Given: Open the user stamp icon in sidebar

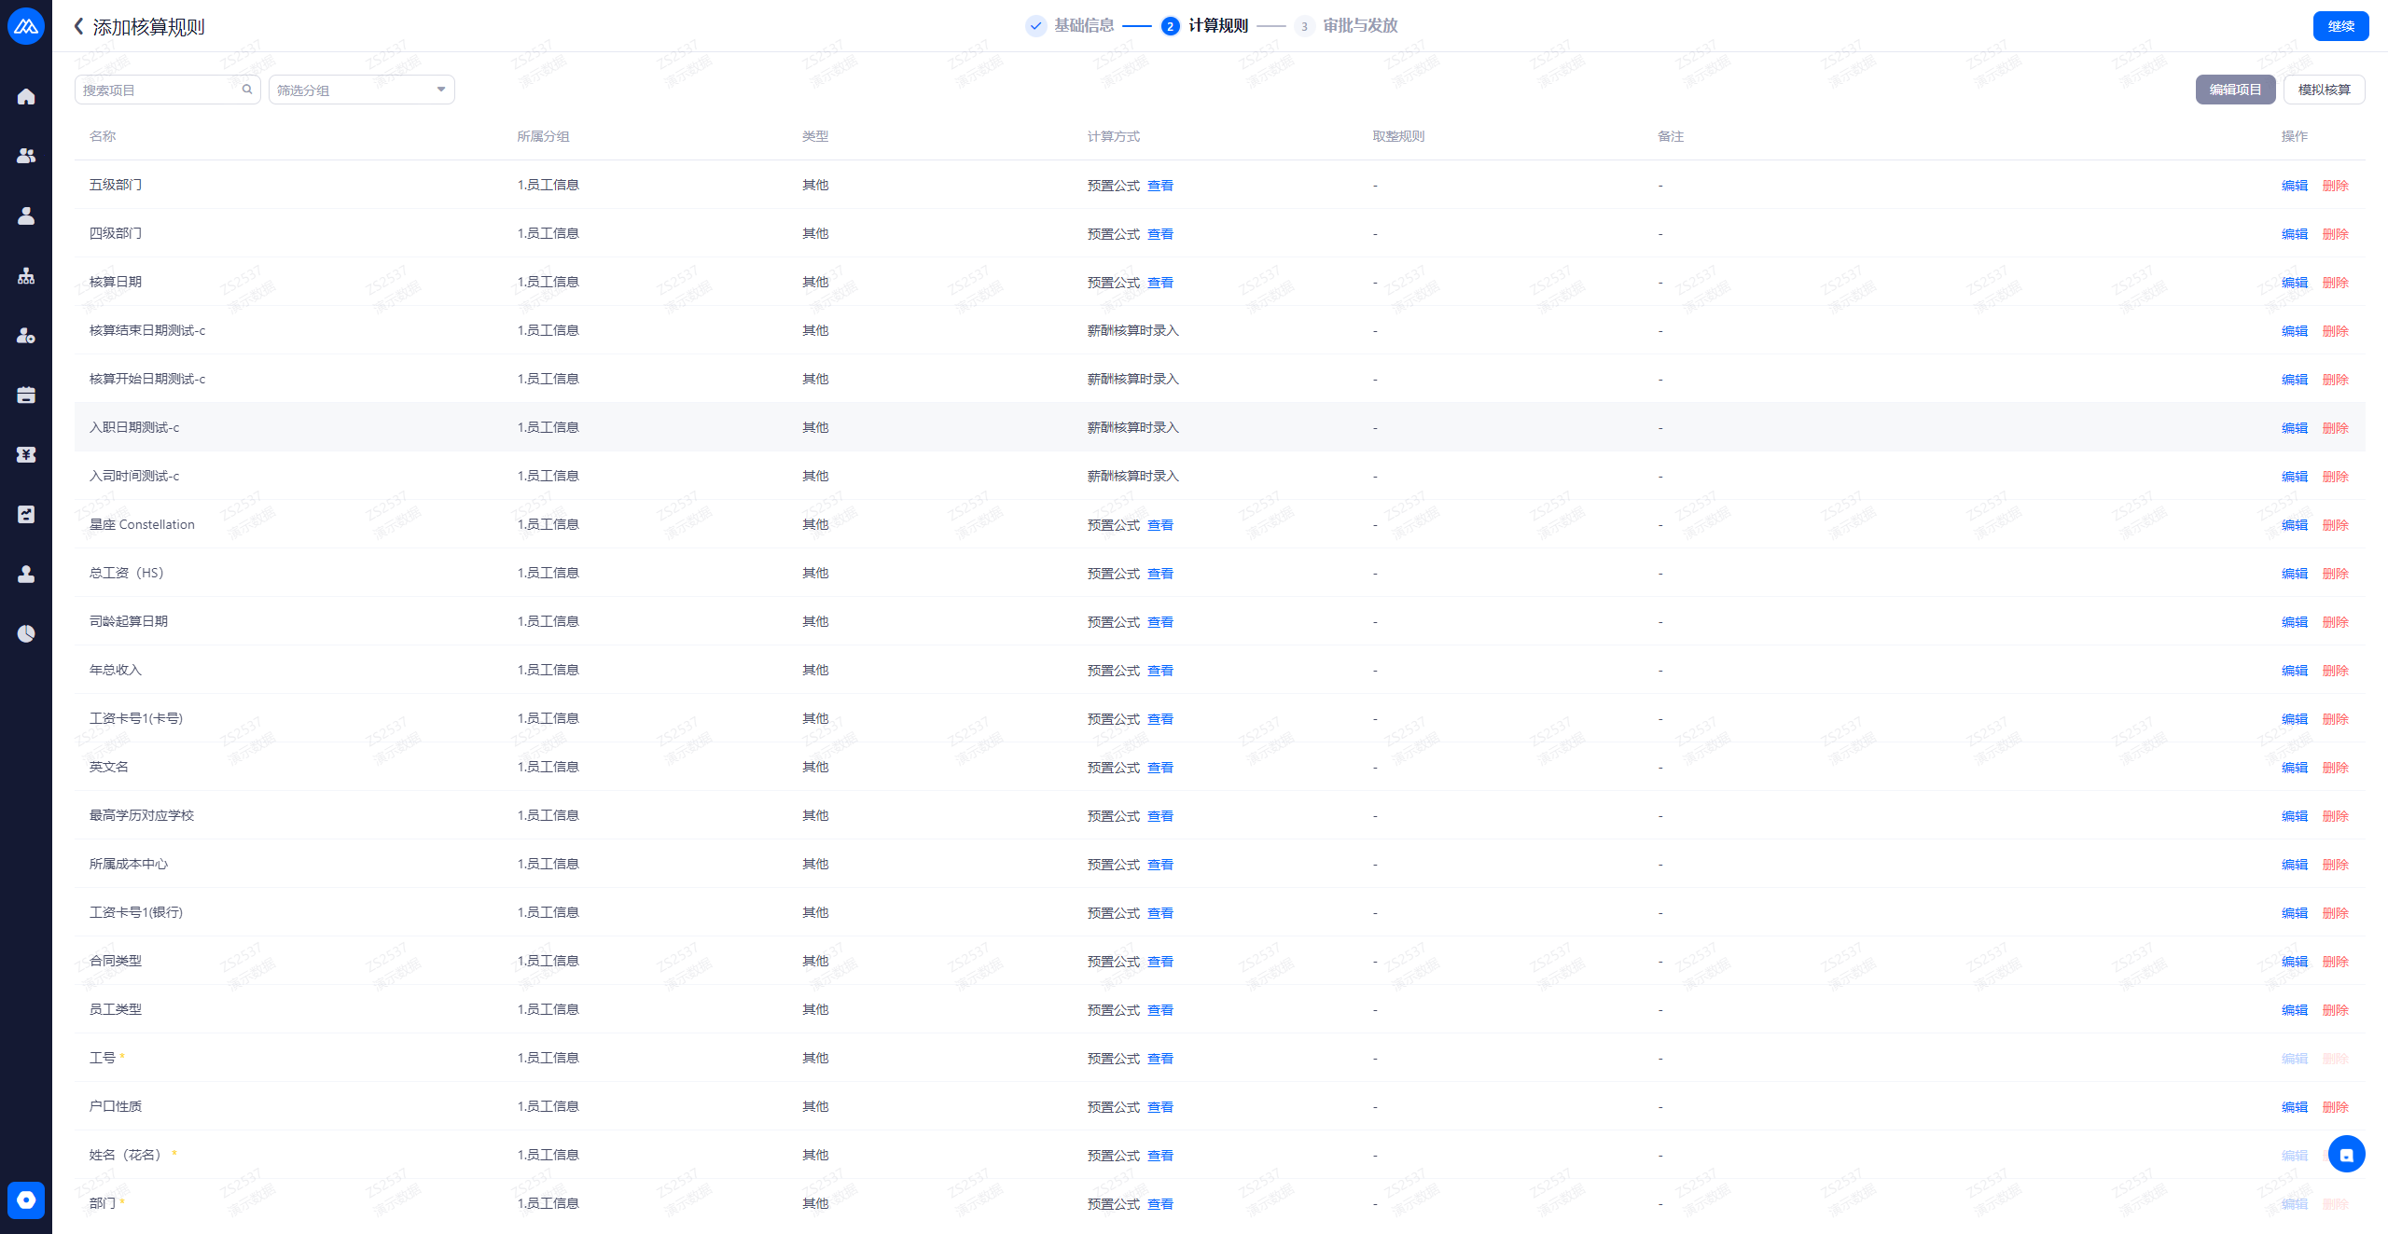Looking at the screenshot, I should tap(26, 574).
